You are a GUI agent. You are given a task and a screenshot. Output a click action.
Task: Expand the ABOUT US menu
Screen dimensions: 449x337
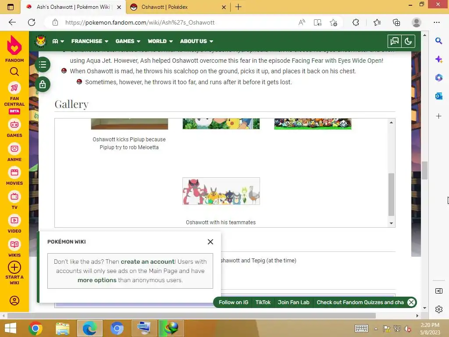point(196,41)
